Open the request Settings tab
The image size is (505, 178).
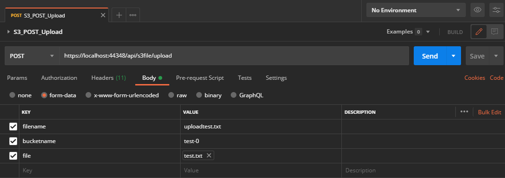276,78
